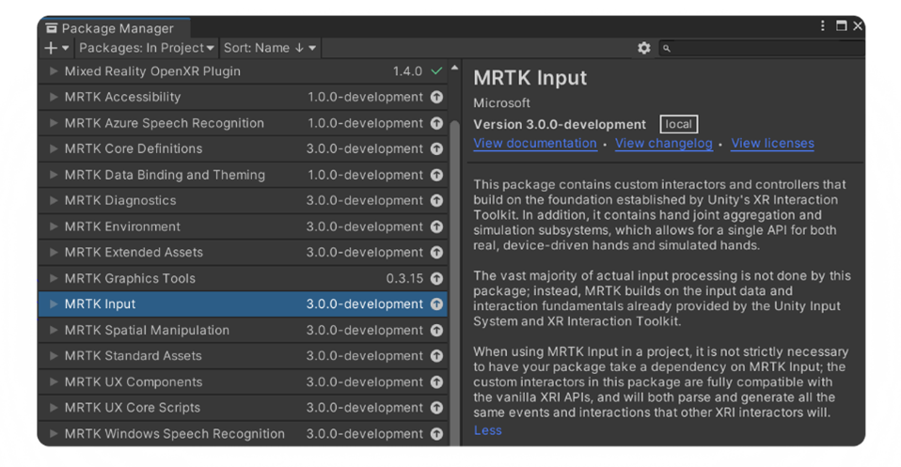Expand MRTK Spatial Manipulation arrow
The image size is (901, 467).
[53, 330]
